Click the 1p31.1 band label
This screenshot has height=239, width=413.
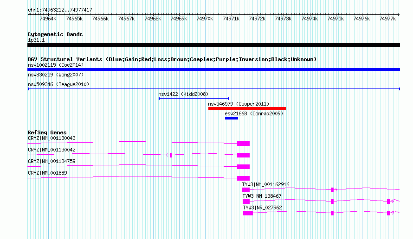pyautogui.click(x=36, y=40)
